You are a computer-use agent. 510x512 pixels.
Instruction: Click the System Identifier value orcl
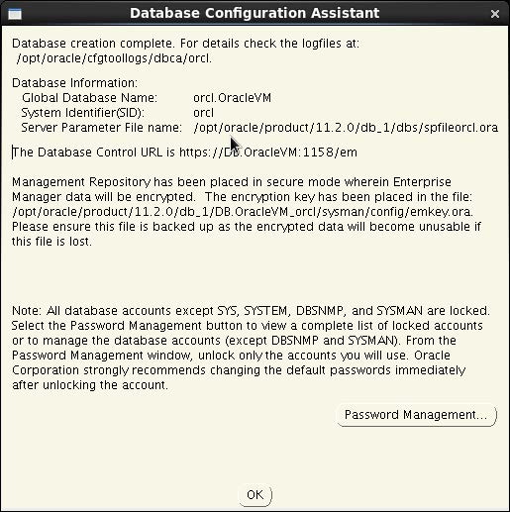coord(203,113)
